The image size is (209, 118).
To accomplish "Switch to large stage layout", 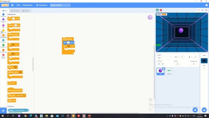I will 202,10.
